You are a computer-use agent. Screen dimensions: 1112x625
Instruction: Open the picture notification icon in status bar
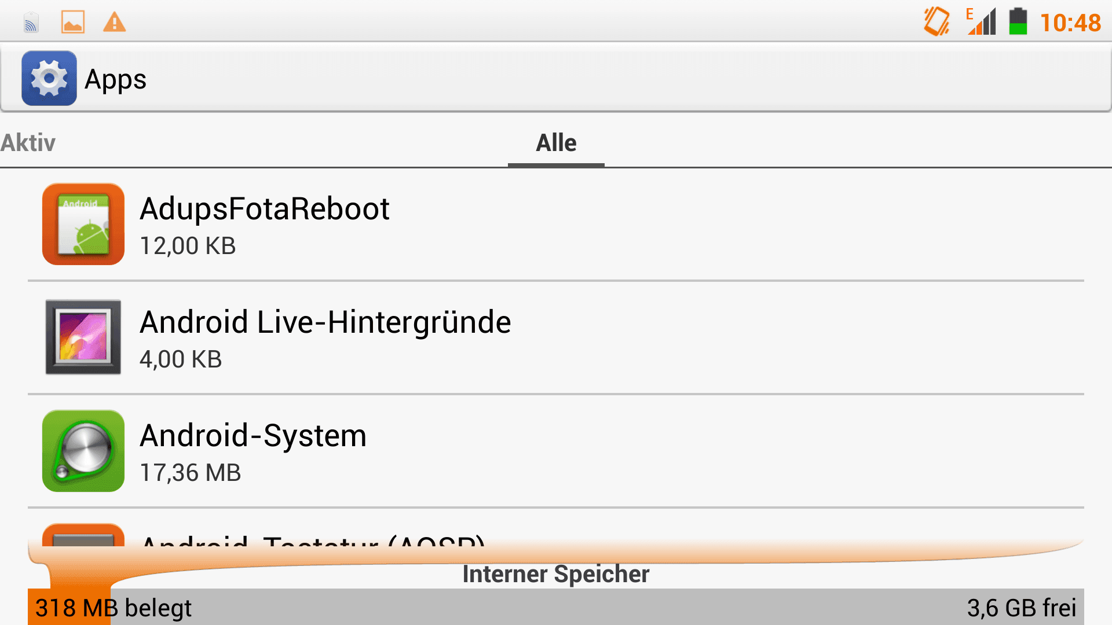(73, 23)
